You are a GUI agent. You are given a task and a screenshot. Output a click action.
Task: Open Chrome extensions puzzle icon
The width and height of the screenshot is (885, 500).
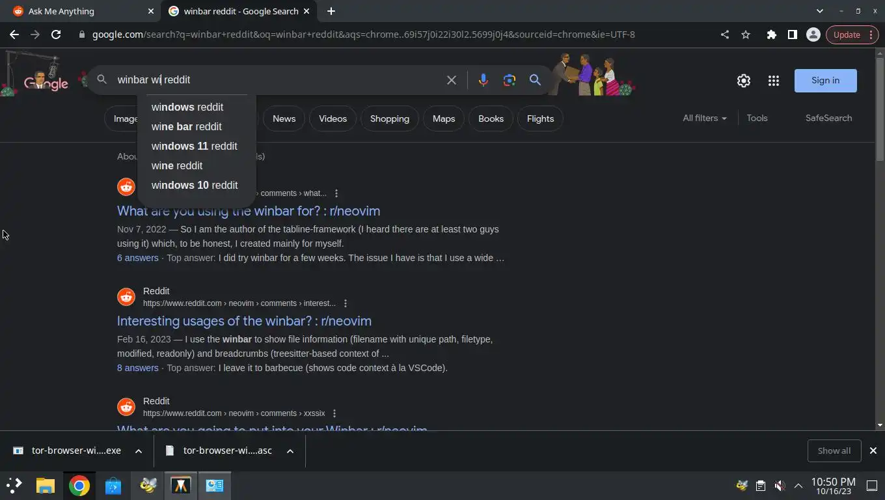click(x=771, y=35)
